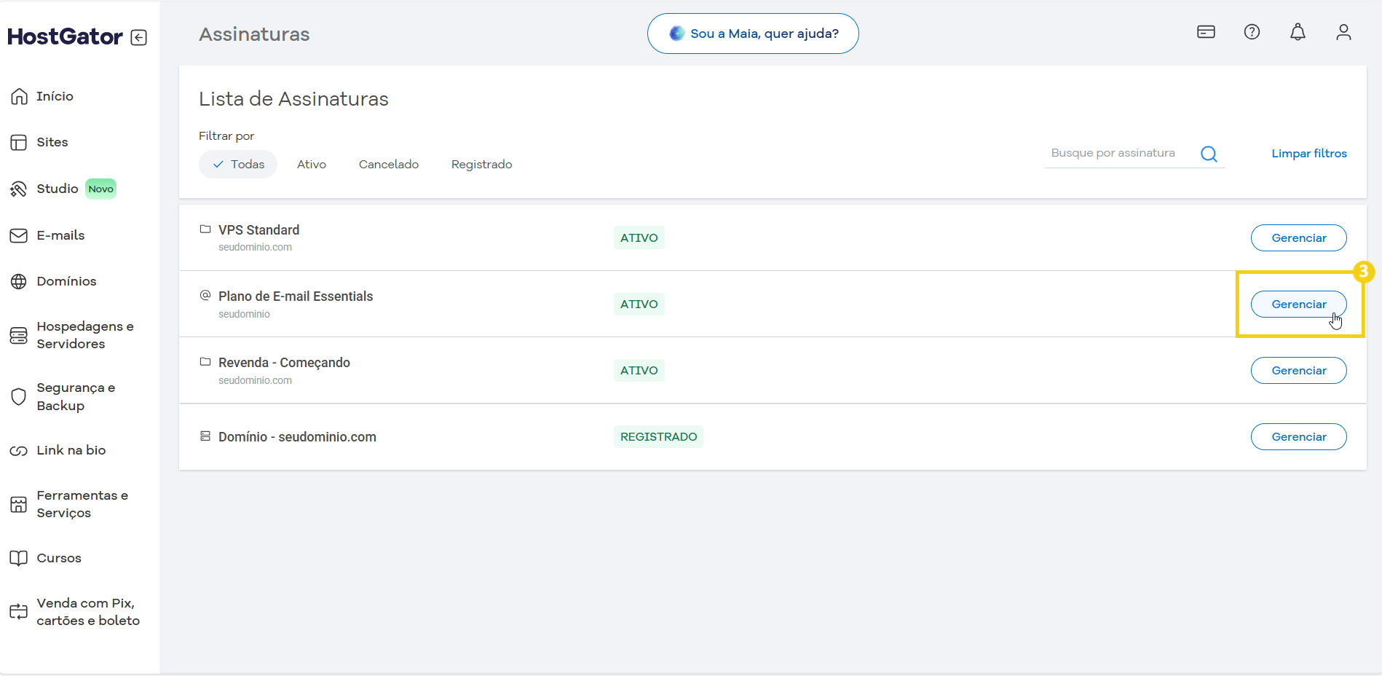Image resolution: width=1382 pixels, height=676 pixels.
Task: Click the E-mails envelope icon
Action: coord(19,235)
